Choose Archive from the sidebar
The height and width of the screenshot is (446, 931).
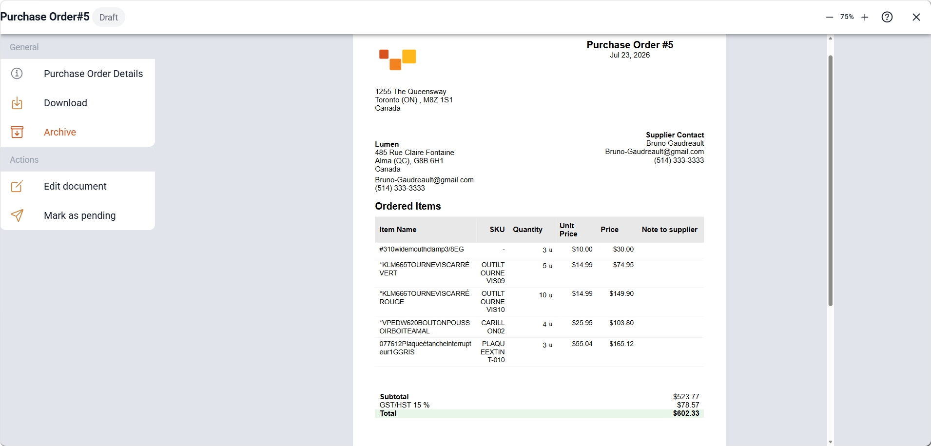(78, 132)
